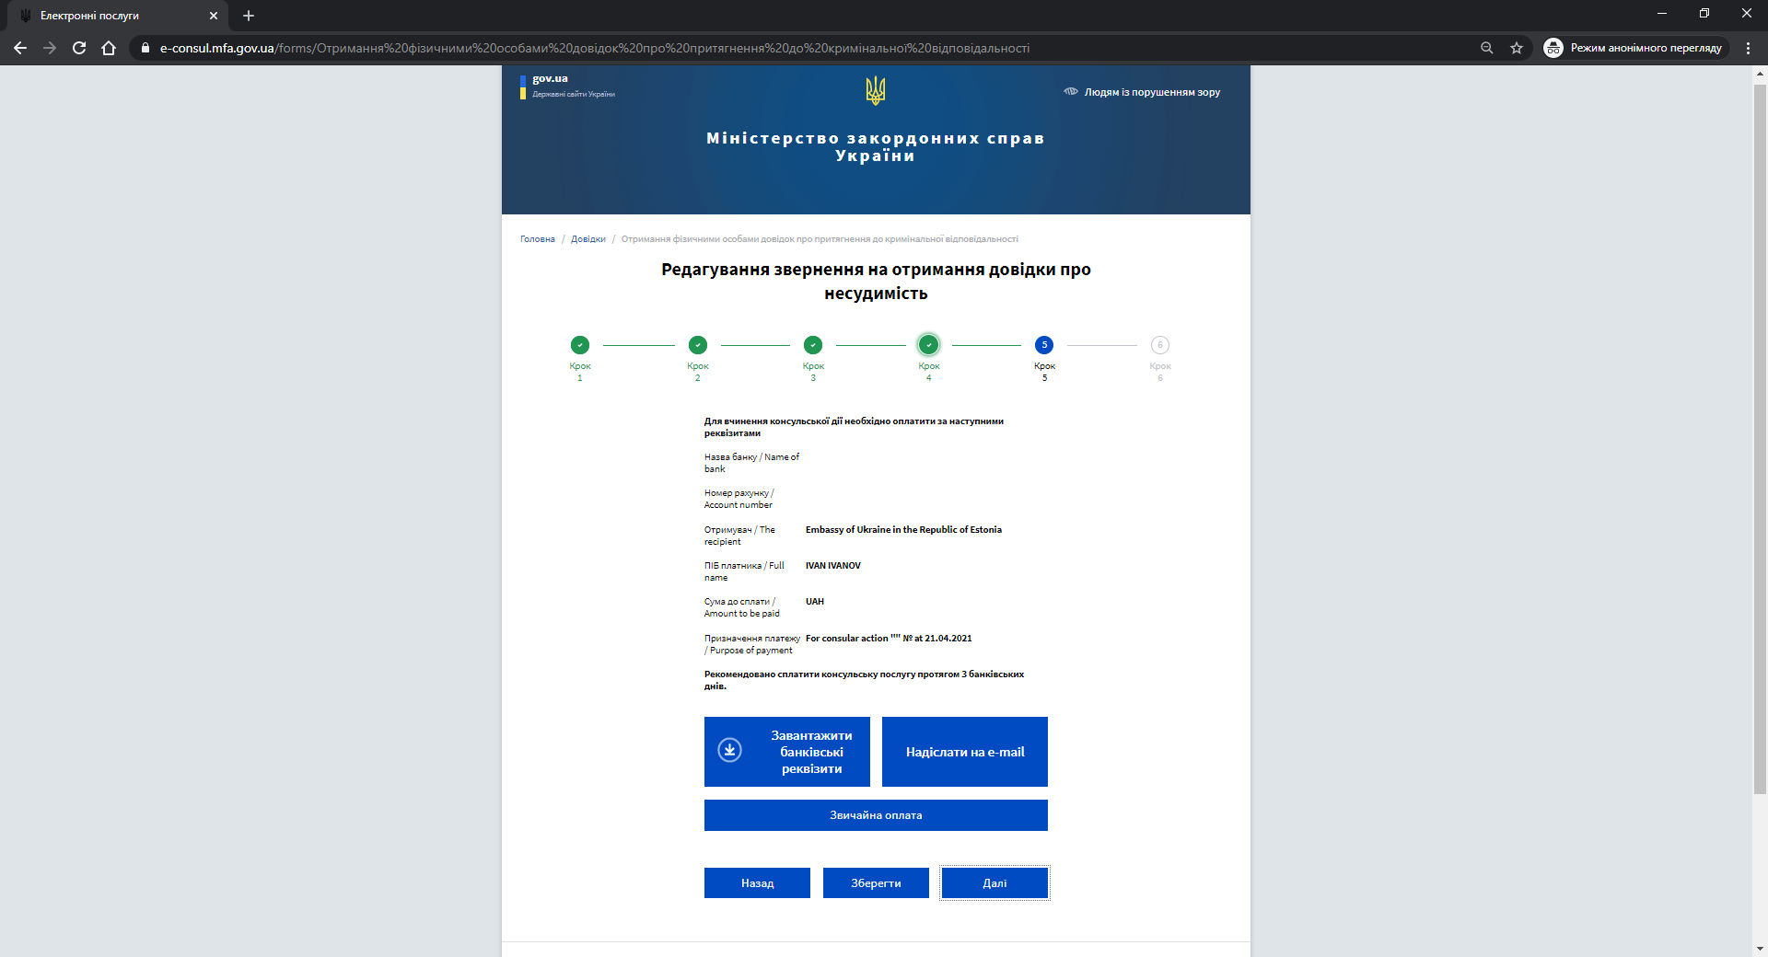Viewport: 1768px width, 957px height.
Task: Go to completed step Крок 3
Action: pyautogui.click(x=813, y=345)
